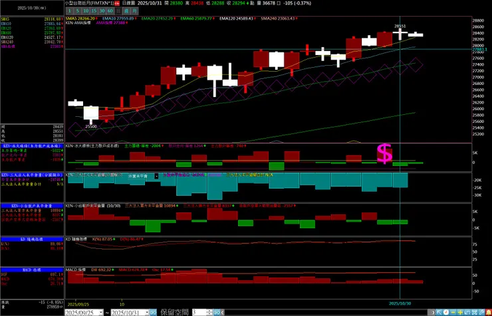Switch chart to monthly (月) period
The height and width of the screenshot is (316, 492).
click(x=134, y=11)
